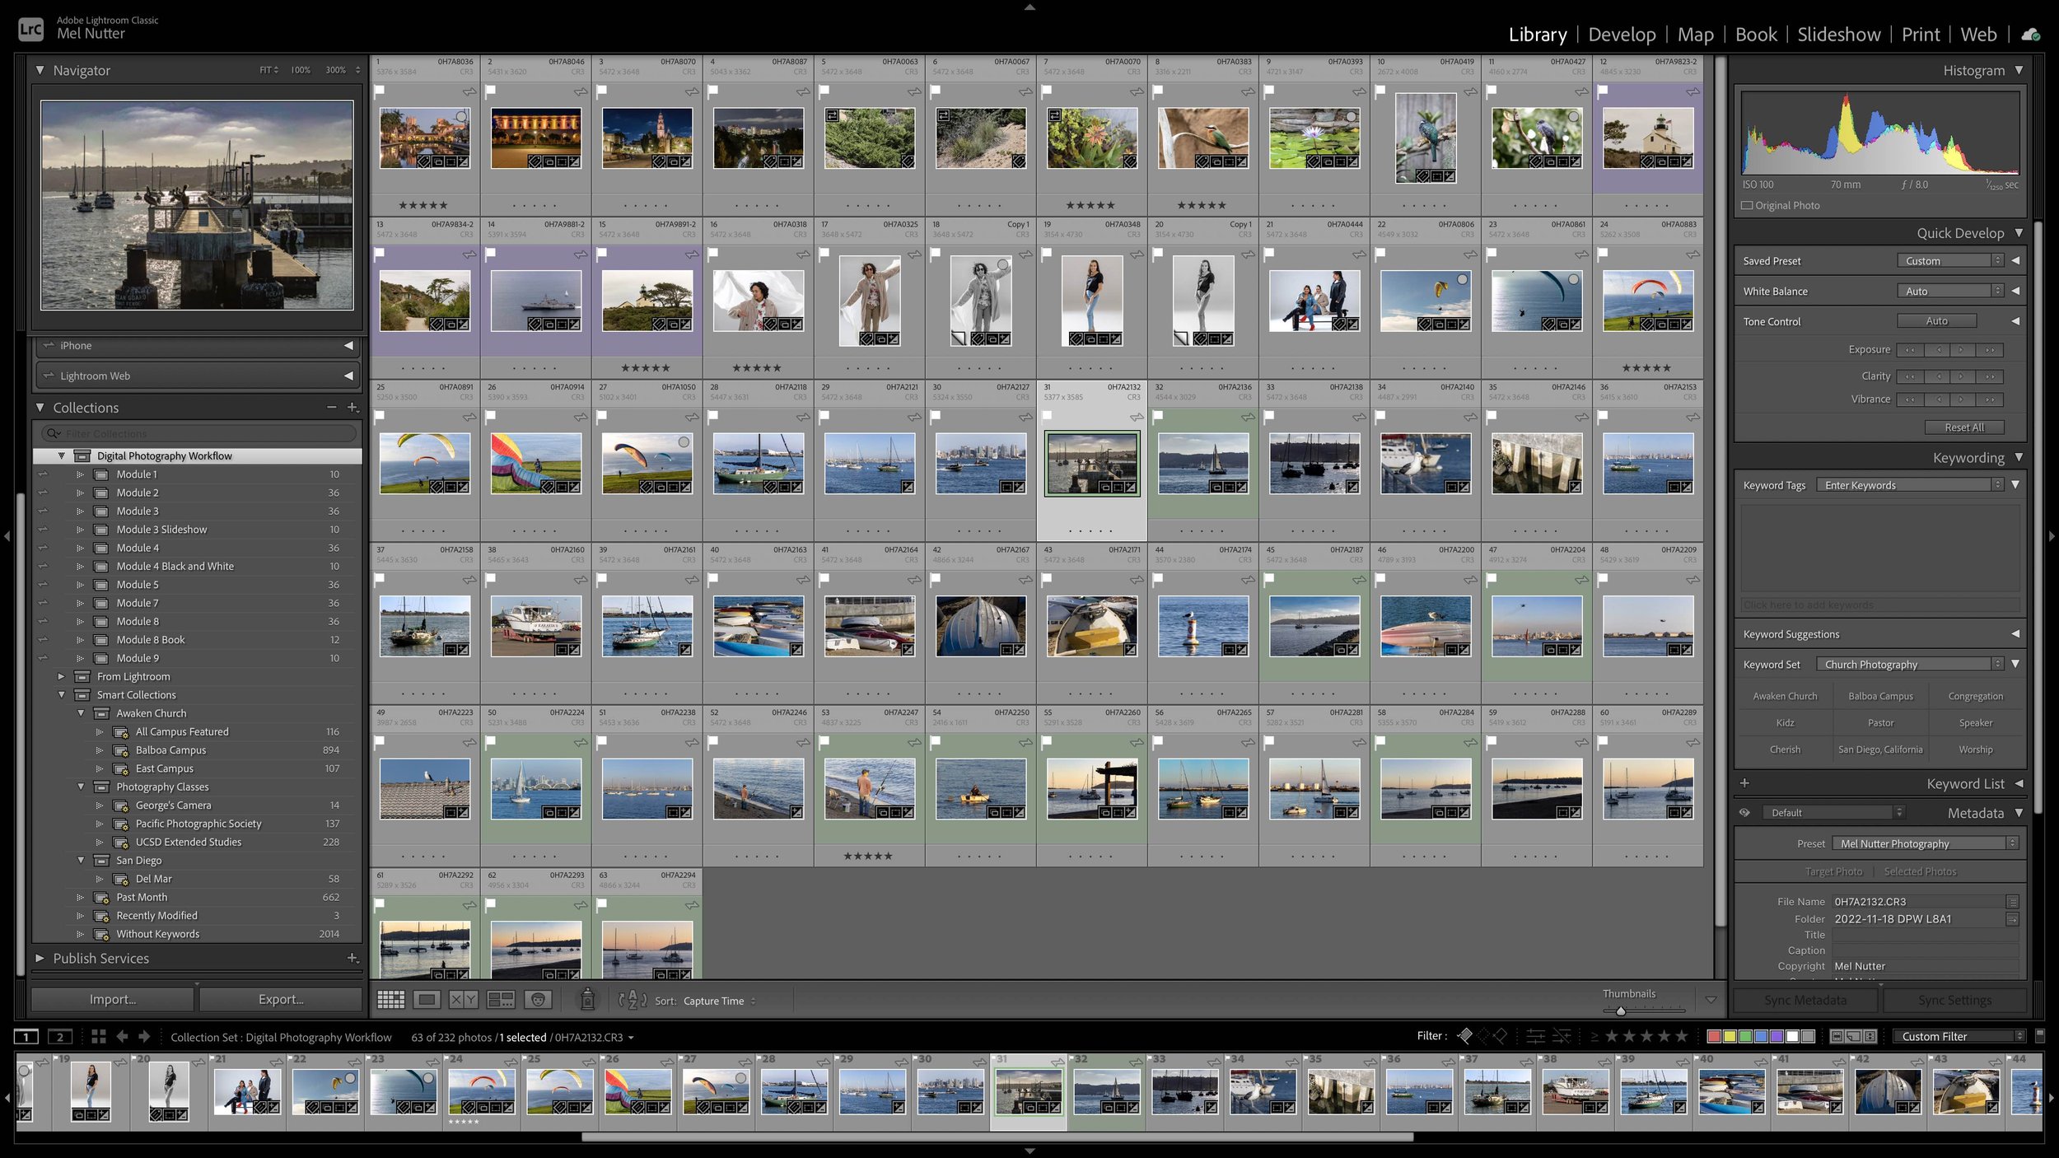Open White Balance Auto dropdown
The image size is (2059, 1158).
pyautogui.click(x=1949, y=292)
